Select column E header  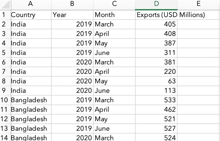tap(198, 4)
